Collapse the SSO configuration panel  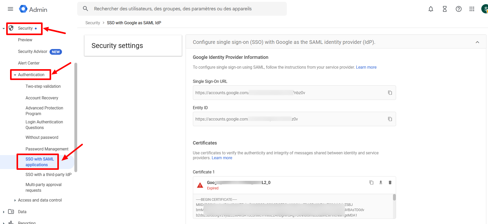click(x=477, y=42)
